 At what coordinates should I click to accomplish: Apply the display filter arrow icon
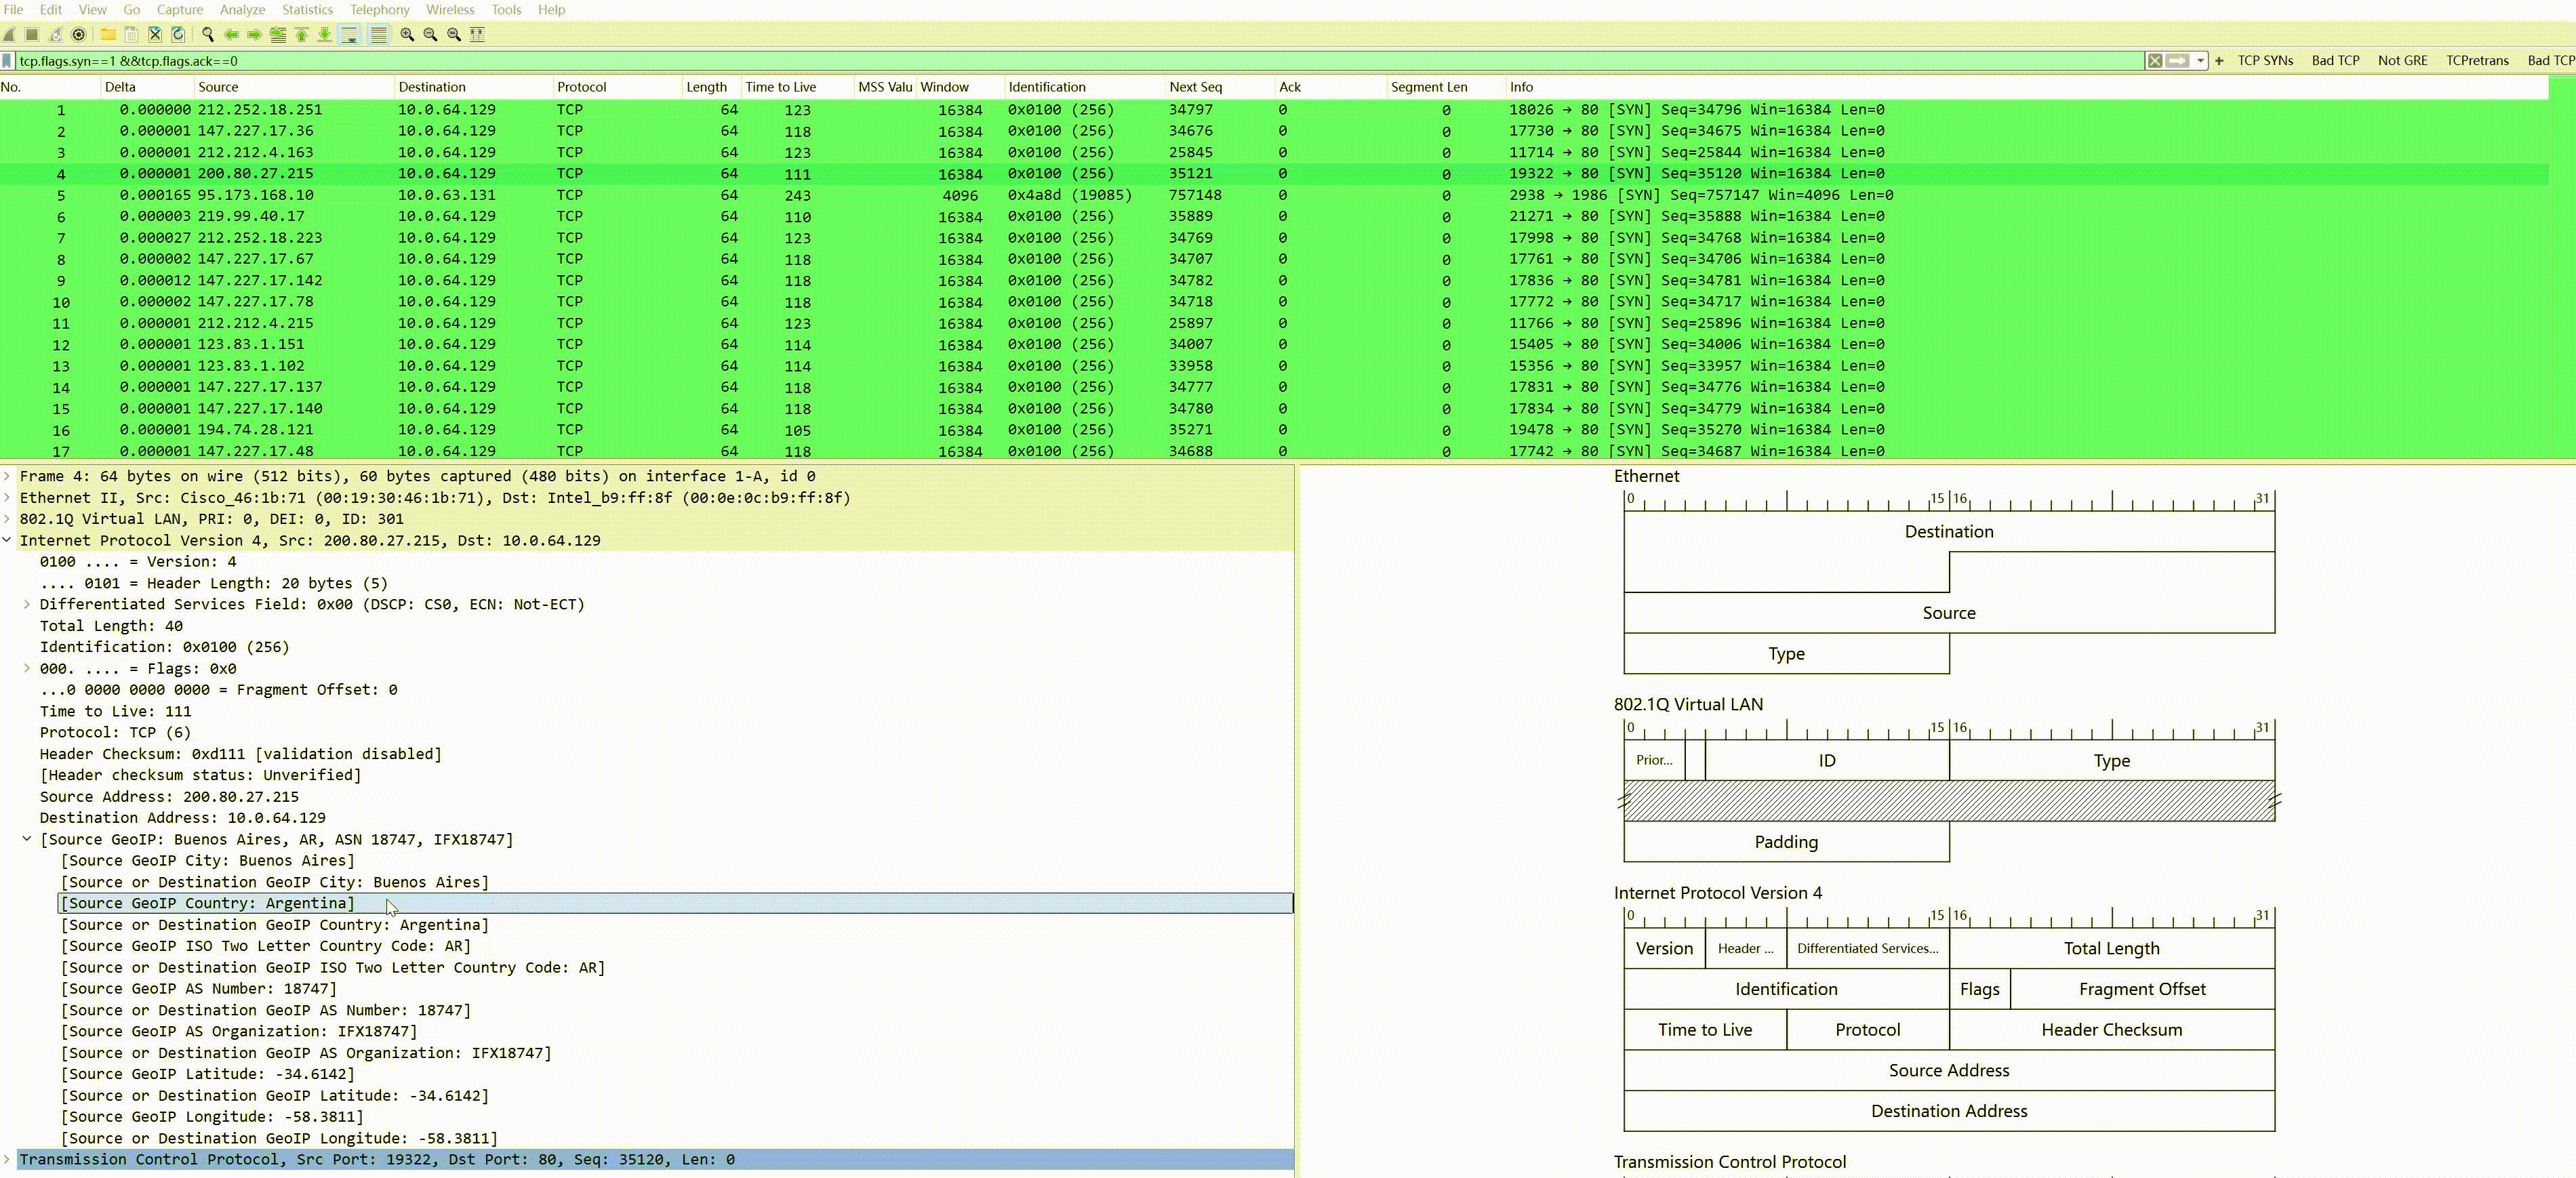coord(2177,61)
